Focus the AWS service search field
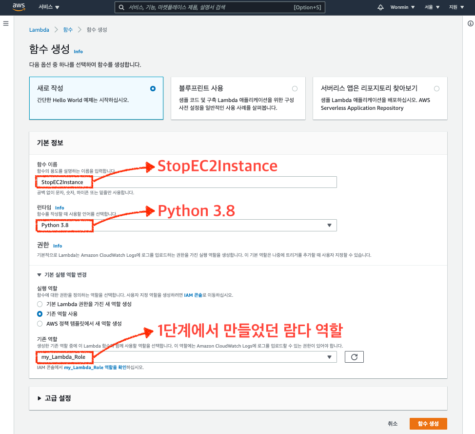The image size is (475, 434). [220, 7]
